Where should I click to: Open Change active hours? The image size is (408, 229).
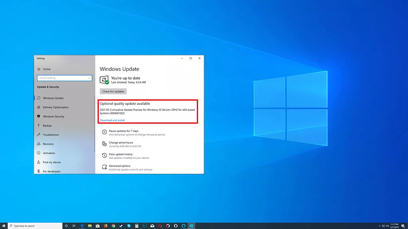121,143
